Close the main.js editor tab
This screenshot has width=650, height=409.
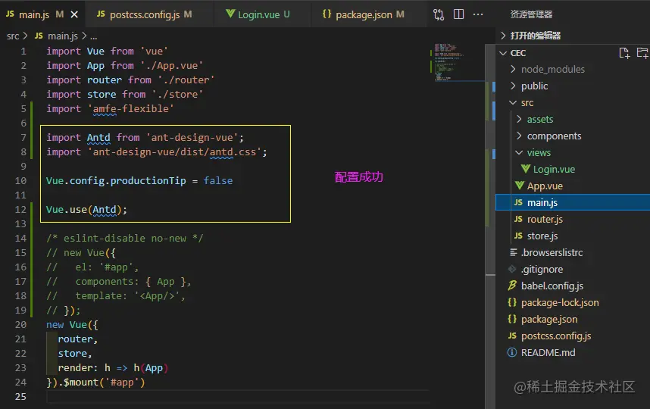tap(74, 14)
